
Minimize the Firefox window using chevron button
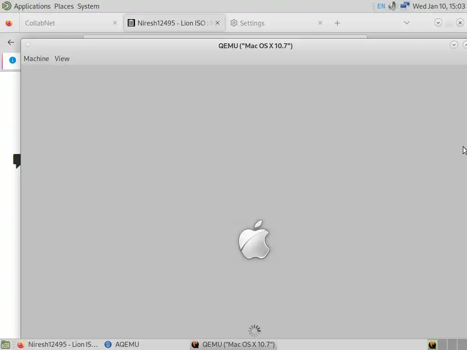438,23
